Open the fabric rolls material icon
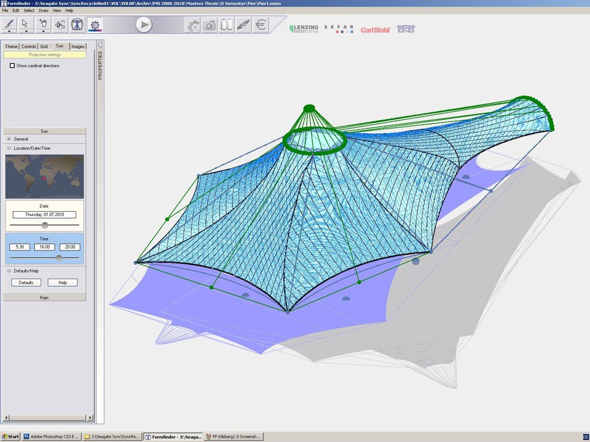Screen dimensions: 590x442 click(x=227, y=25)
